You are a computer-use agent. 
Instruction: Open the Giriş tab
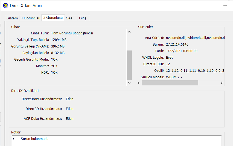point(83,18)
